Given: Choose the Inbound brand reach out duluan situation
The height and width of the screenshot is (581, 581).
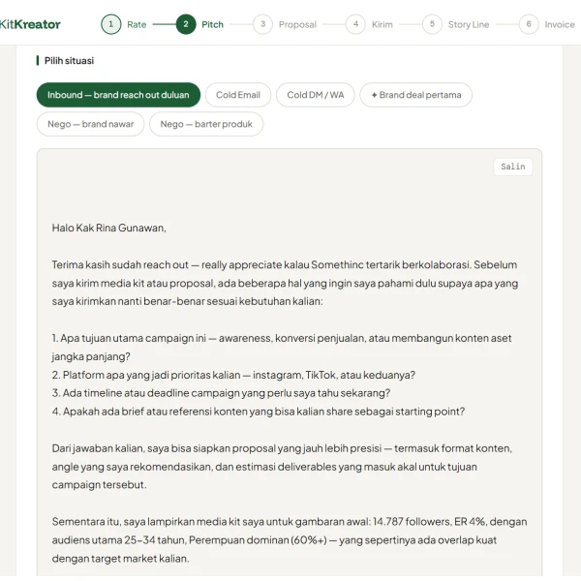Looking at the screenshot, I should pos(118,95).
